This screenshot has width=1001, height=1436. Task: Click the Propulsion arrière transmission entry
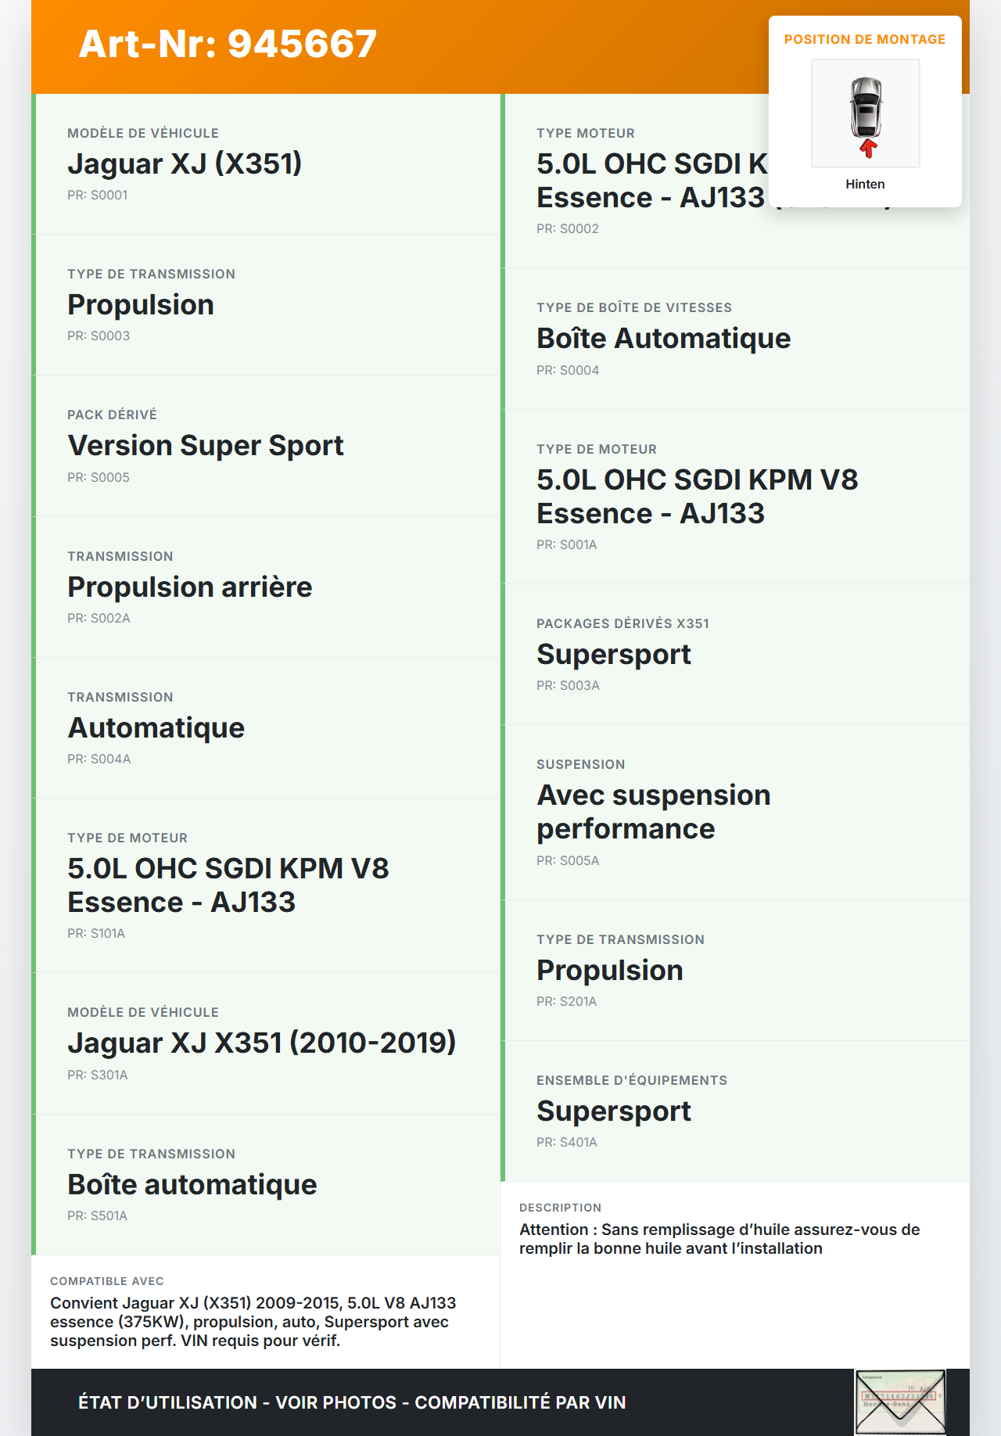click(190, 587)
